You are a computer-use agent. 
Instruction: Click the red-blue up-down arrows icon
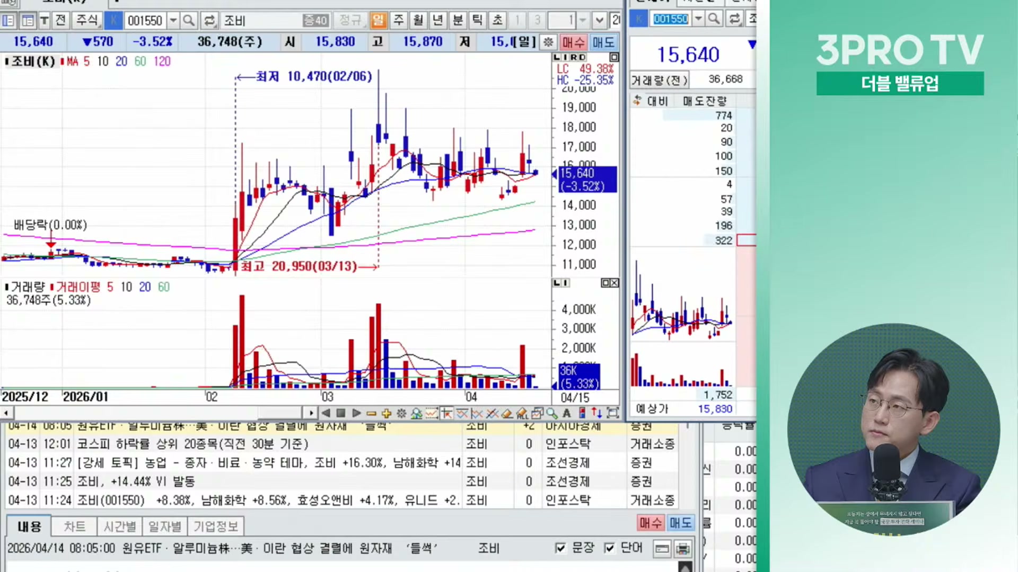(x=597, y=413)
